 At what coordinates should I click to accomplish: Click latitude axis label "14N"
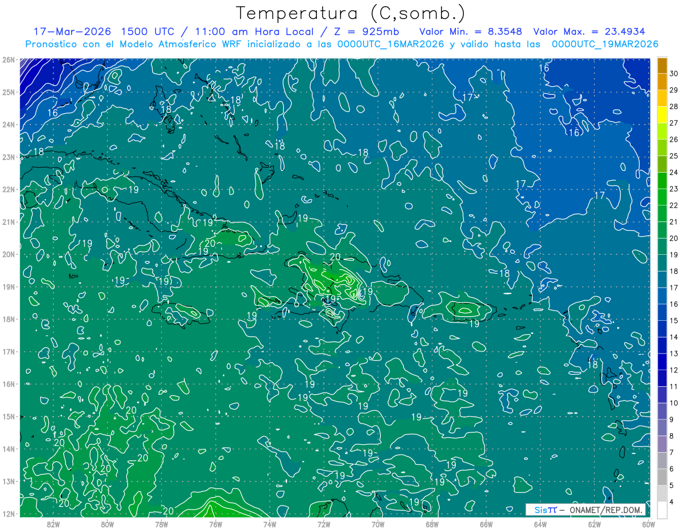[x=9, y=449]
